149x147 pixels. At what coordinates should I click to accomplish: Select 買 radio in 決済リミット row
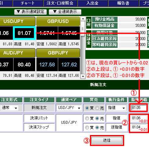pyautogui.click(x=87, y=118)
